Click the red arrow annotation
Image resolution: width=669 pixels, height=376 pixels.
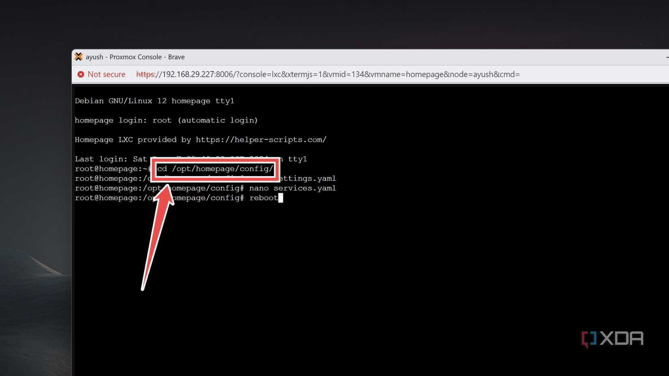coord(157,235)
